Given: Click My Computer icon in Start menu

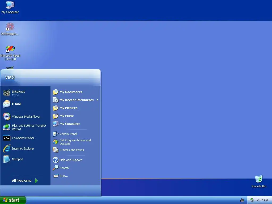Looking at the screenshot, I should tap(56, 124).
